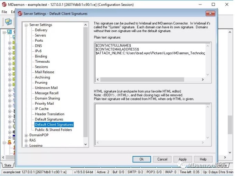Viewport: 235px width, 176px height.
Task: Open Pruning settings
Action: tap(41, 82)
